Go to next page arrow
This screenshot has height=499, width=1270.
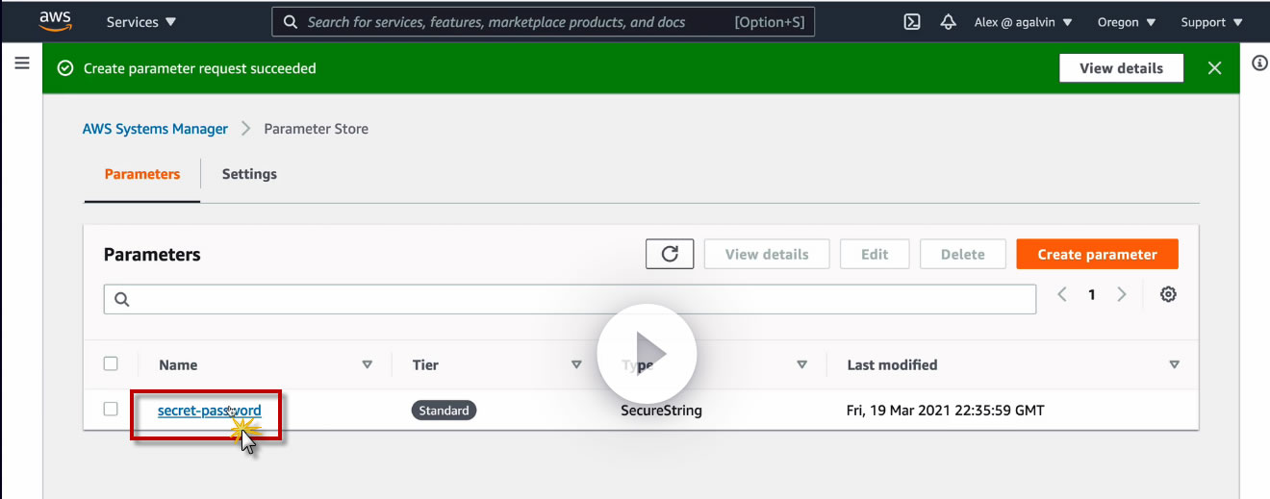coord(1121,294)
